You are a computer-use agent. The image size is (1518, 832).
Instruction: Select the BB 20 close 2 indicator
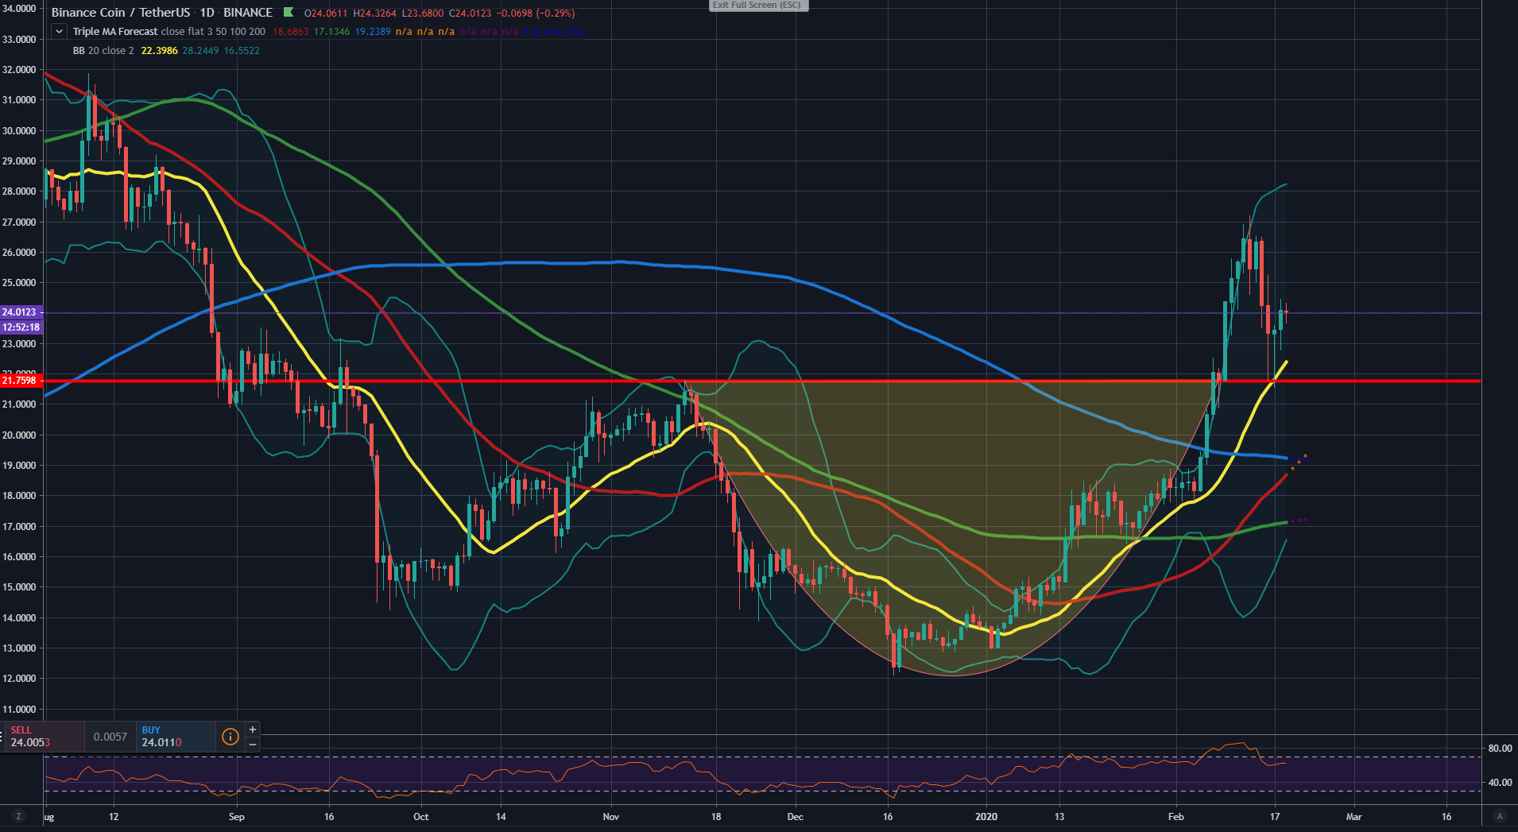click(103, 51)
